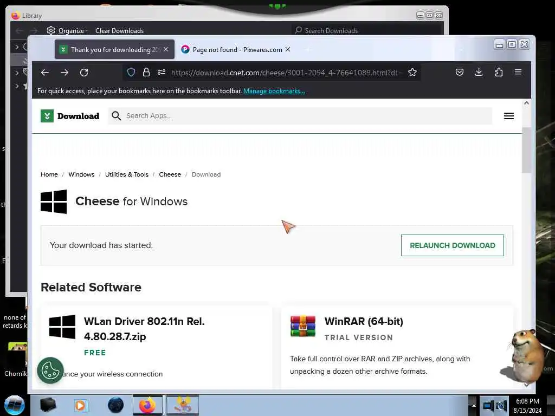This screenshot has width=555, height=416.
Task: Open Utilities & Tools breadcrumb link
Action: 127,174
